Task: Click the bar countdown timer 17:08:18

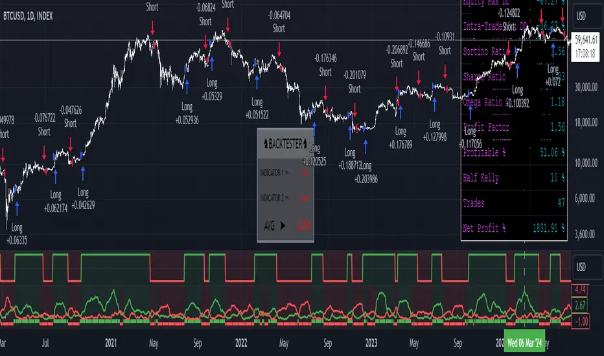Action: (585, 54)
